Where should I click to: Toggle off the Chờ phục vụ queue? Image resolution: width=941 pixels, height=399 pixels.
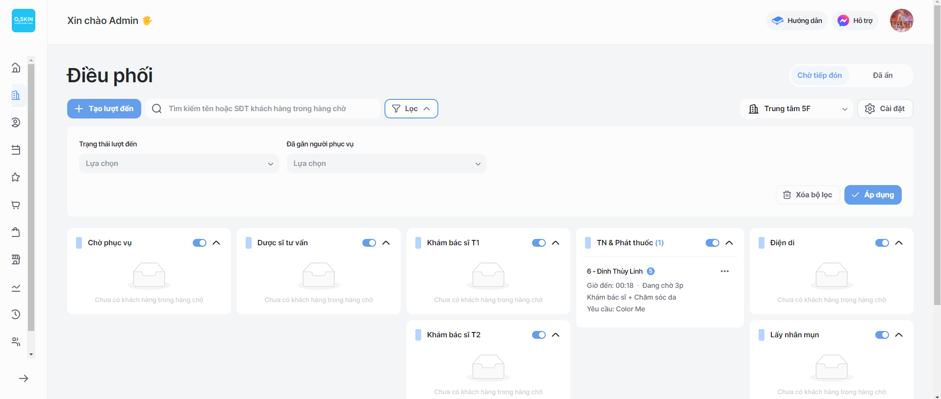click(199, 243)
